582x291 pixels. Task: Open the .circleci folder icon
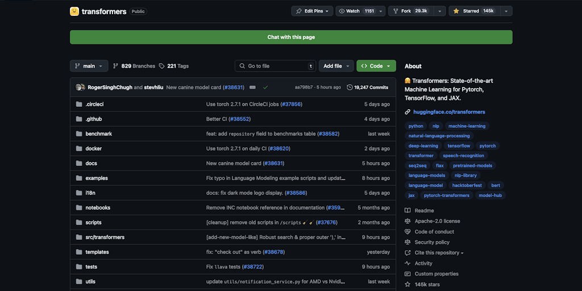click(x=79, y=105)
